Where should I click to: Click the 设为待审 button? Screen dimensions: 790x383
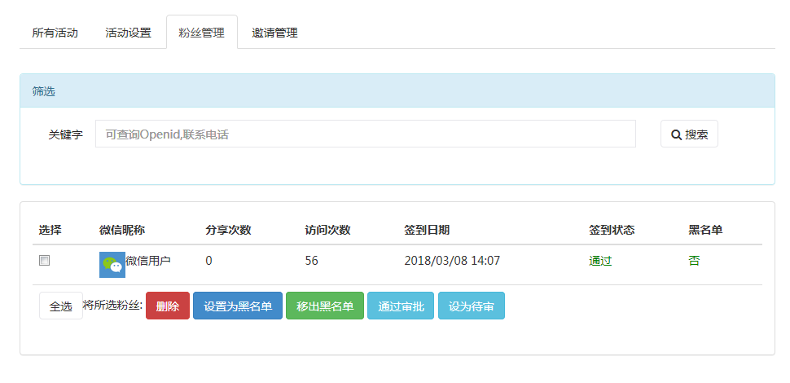point(471,306)
